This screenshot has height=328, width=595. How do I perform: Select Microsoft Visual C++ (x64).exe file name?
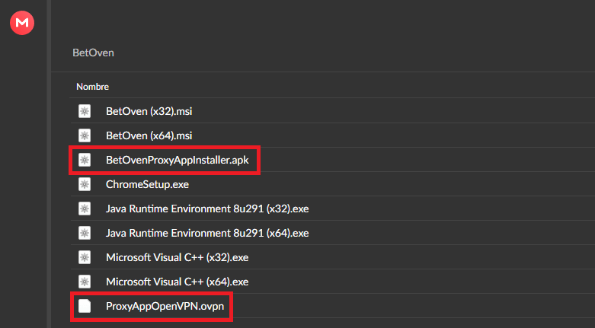point(178,282)
